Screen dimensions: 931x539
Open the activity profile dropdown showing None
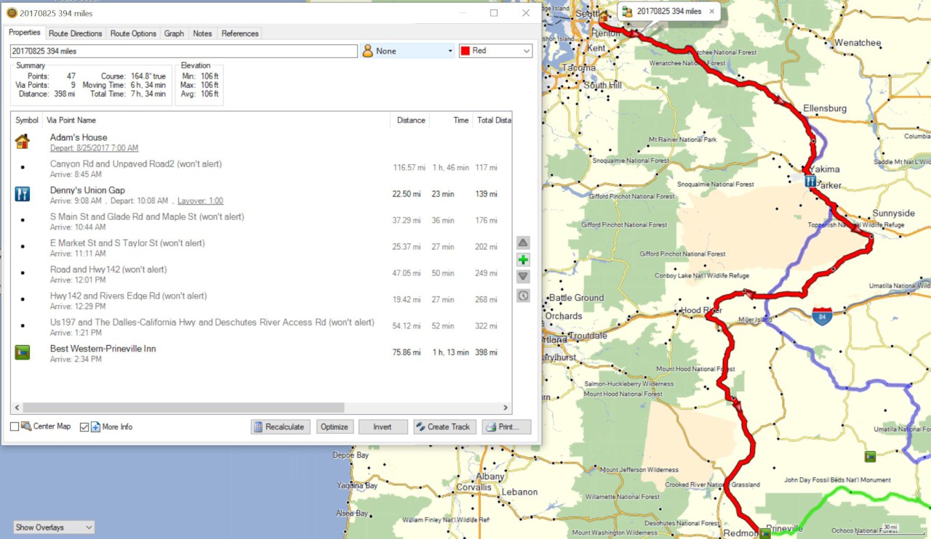407,51
